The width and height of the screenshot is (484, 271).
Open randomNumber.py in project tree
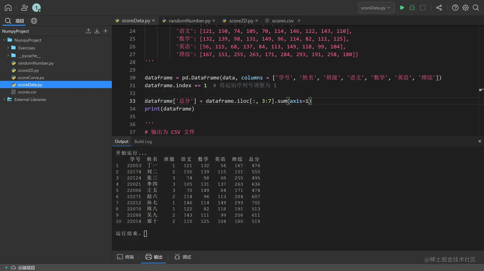[36, 63]
